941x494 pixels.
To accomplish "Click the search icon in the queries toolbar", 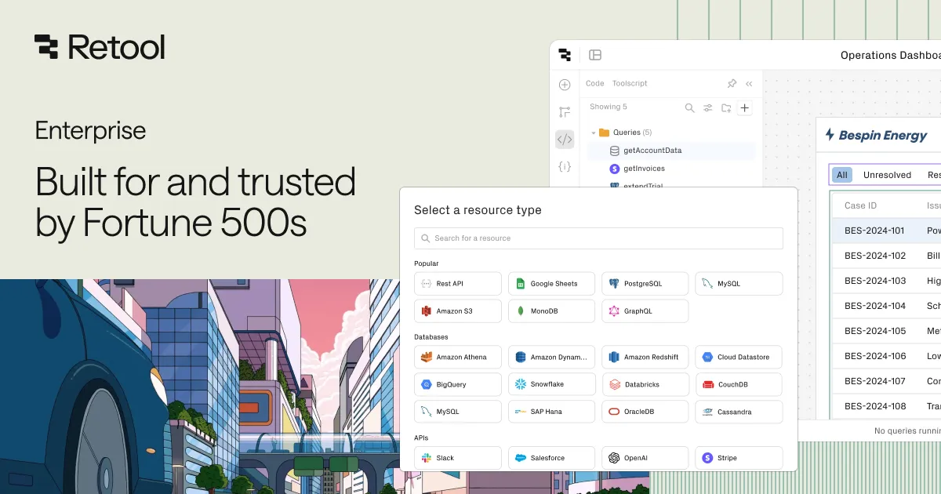I will pyautogui.click(x=690, y=108).
